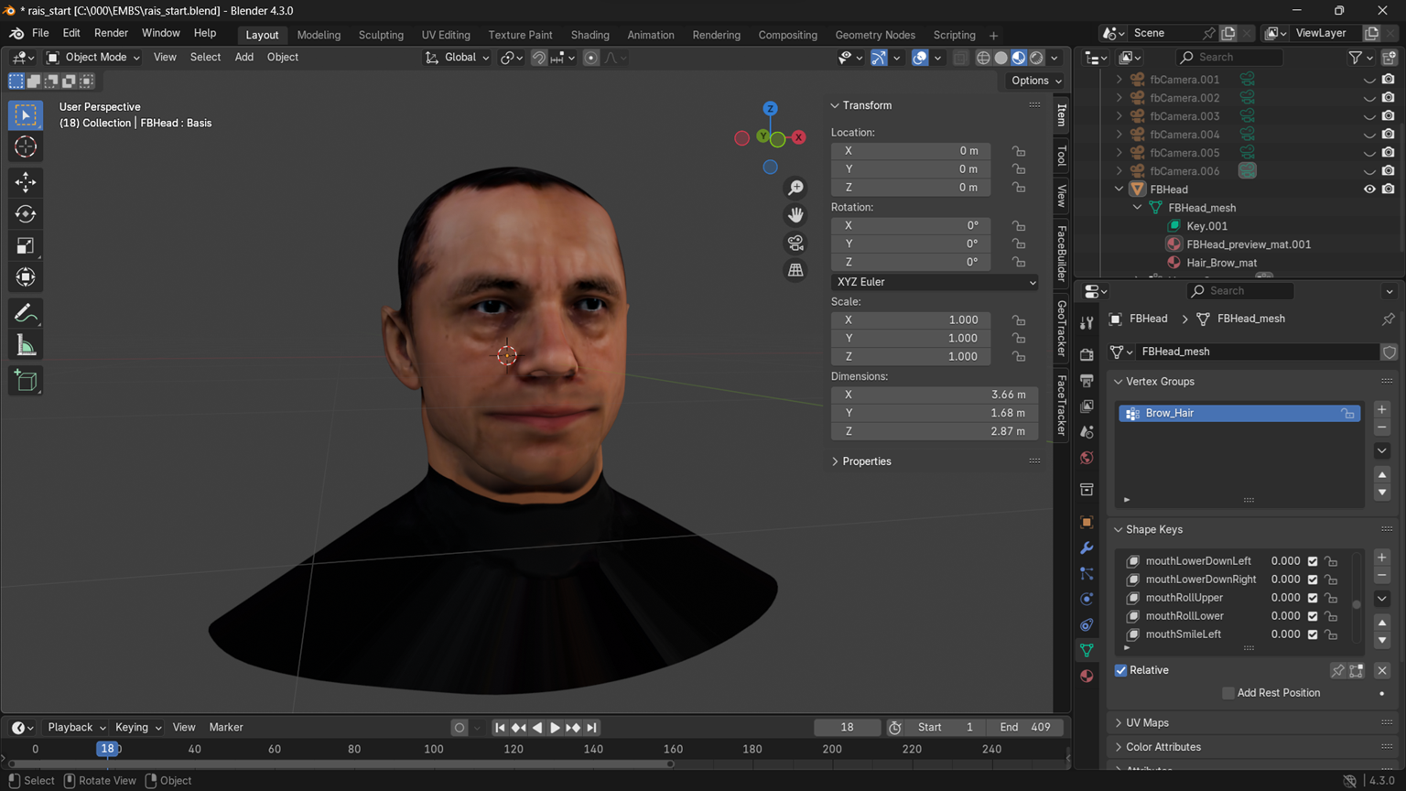Activate the Rotate tool

coord(26,213)
